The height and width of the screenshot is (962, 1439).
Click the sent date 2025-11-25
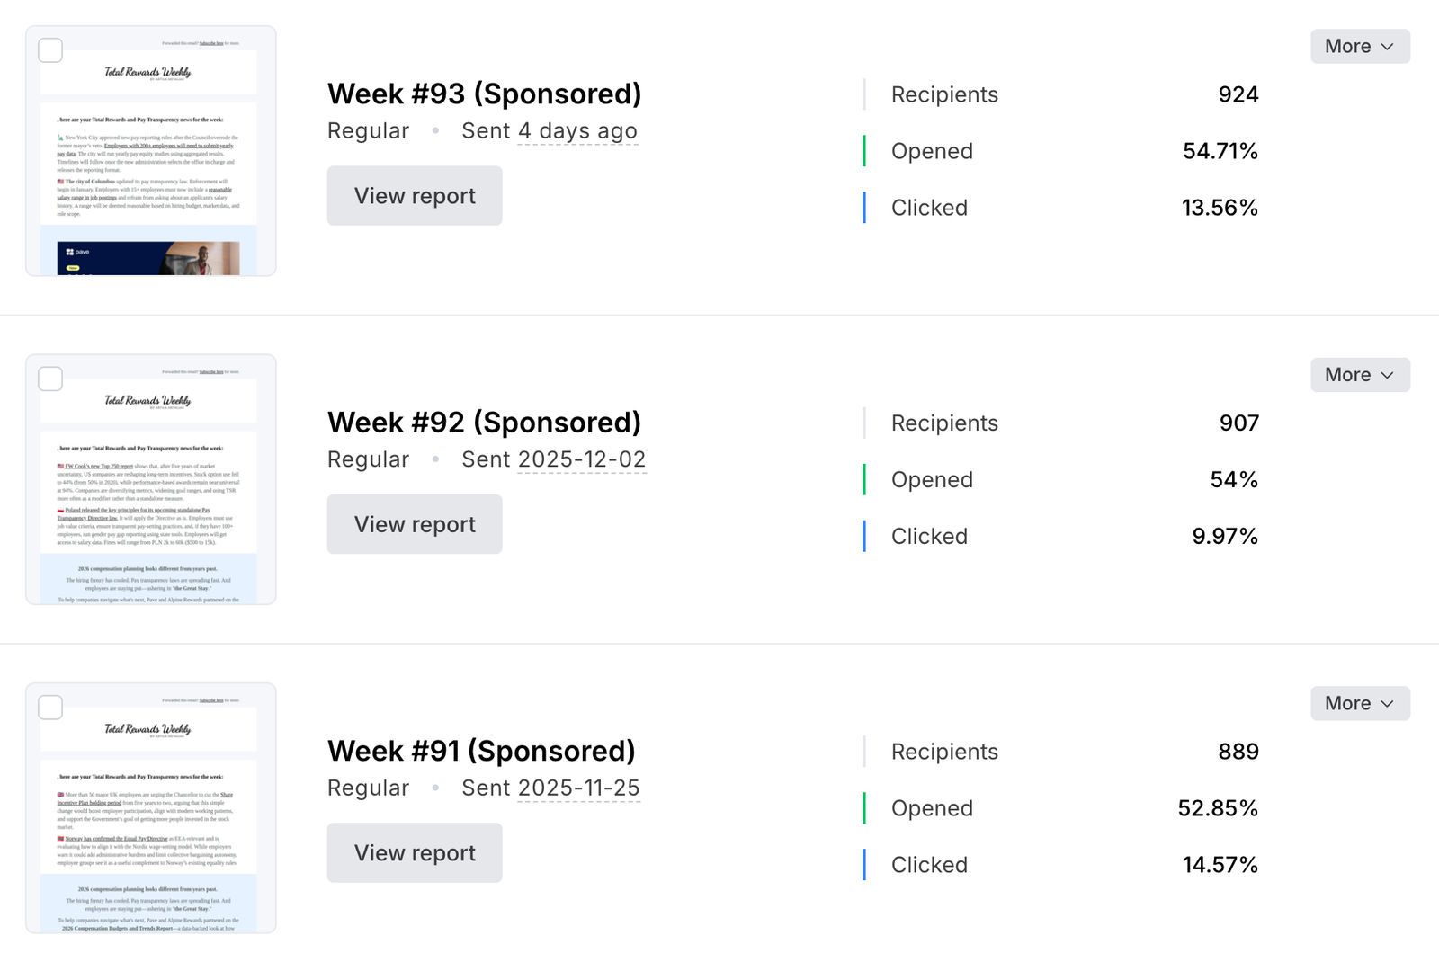pyautogui.click(x=579, y=788)
